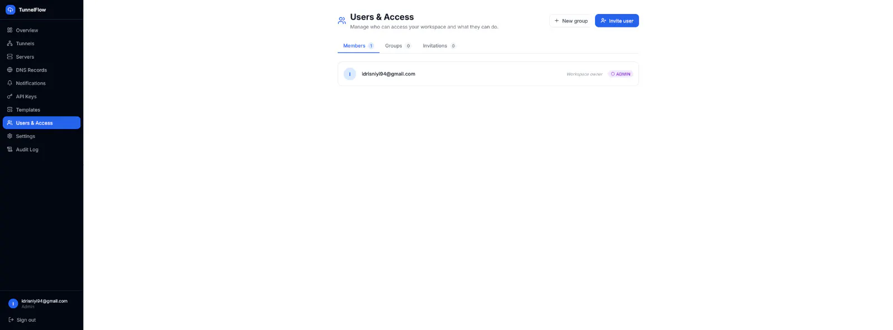Open Notifications from the sidebar
Image resolution: width=893 pixels, height=330 pixels.
42,83
